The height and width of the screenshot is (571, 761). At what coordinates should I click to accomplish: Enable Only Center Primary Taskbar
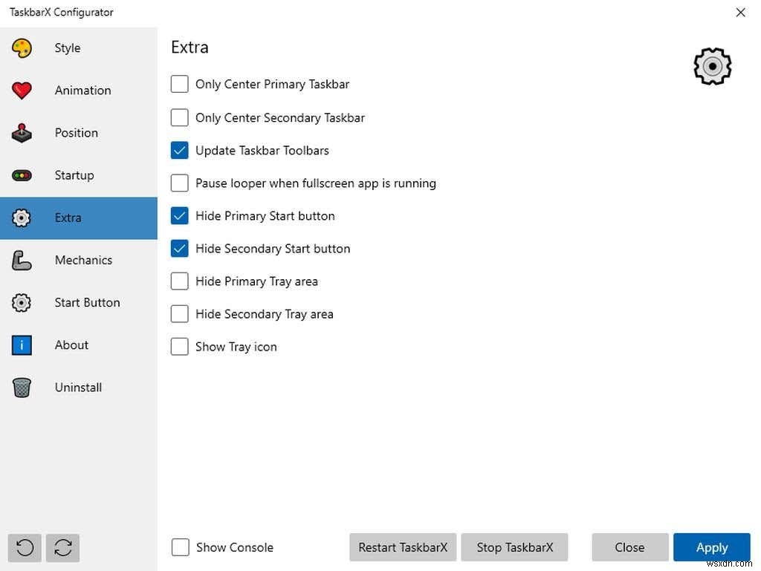click(x=179, y=84)
